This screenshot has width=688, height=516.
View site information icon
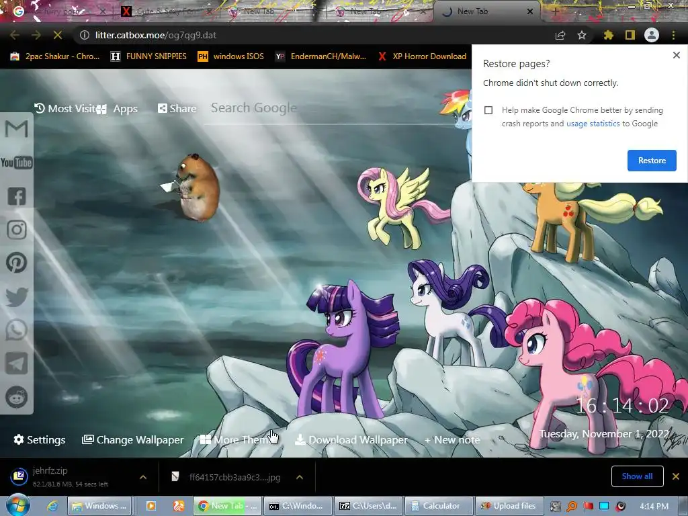pyautogui.click(x=85, y=35)
